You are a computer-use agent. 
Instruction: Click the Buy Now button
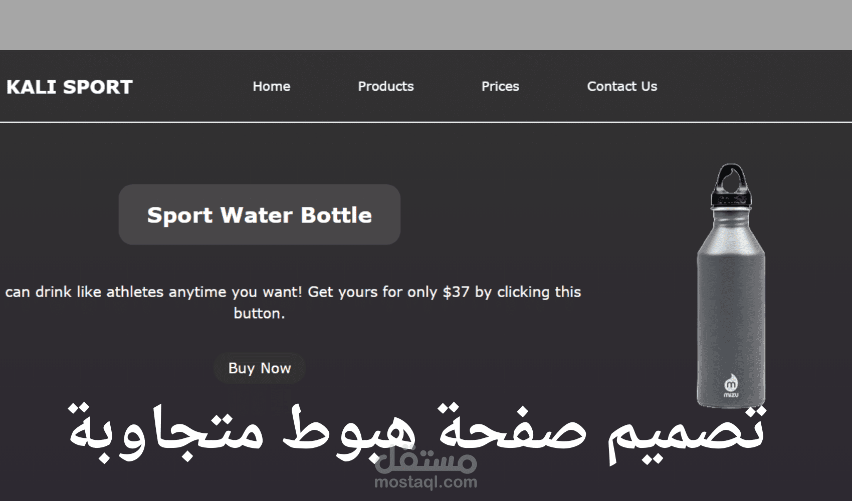point(260,368)
